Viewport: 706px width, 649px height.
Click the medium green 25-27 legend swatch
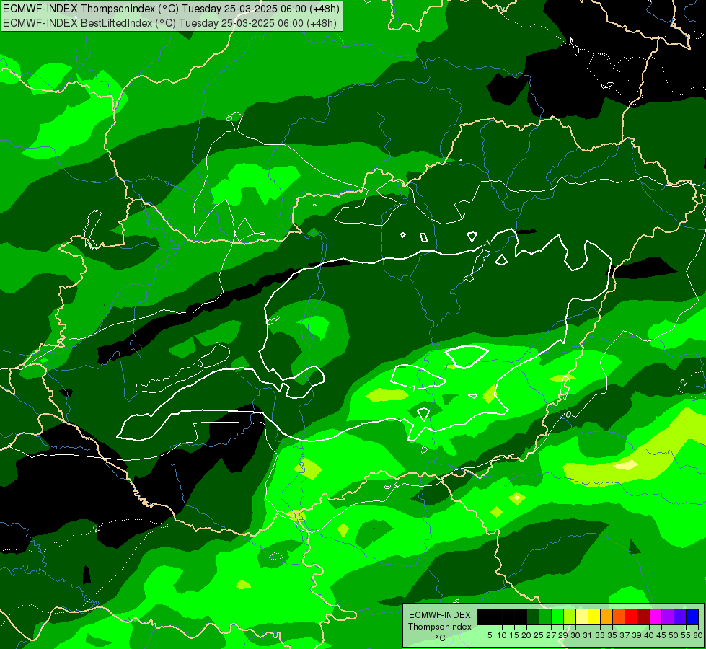(x=545, y=617)
